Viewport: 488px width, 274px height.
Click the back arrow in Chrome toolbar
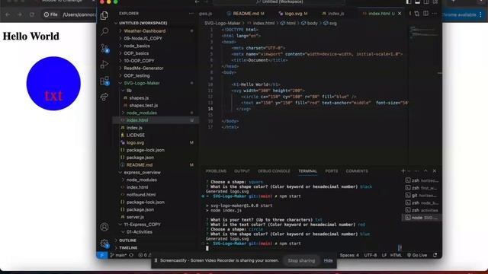[8, 14]
